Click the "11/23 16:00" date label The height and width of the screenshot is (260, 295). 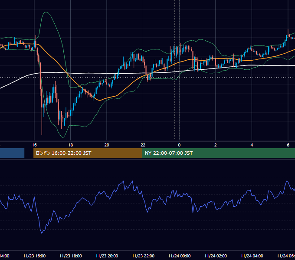click(34, 256)
